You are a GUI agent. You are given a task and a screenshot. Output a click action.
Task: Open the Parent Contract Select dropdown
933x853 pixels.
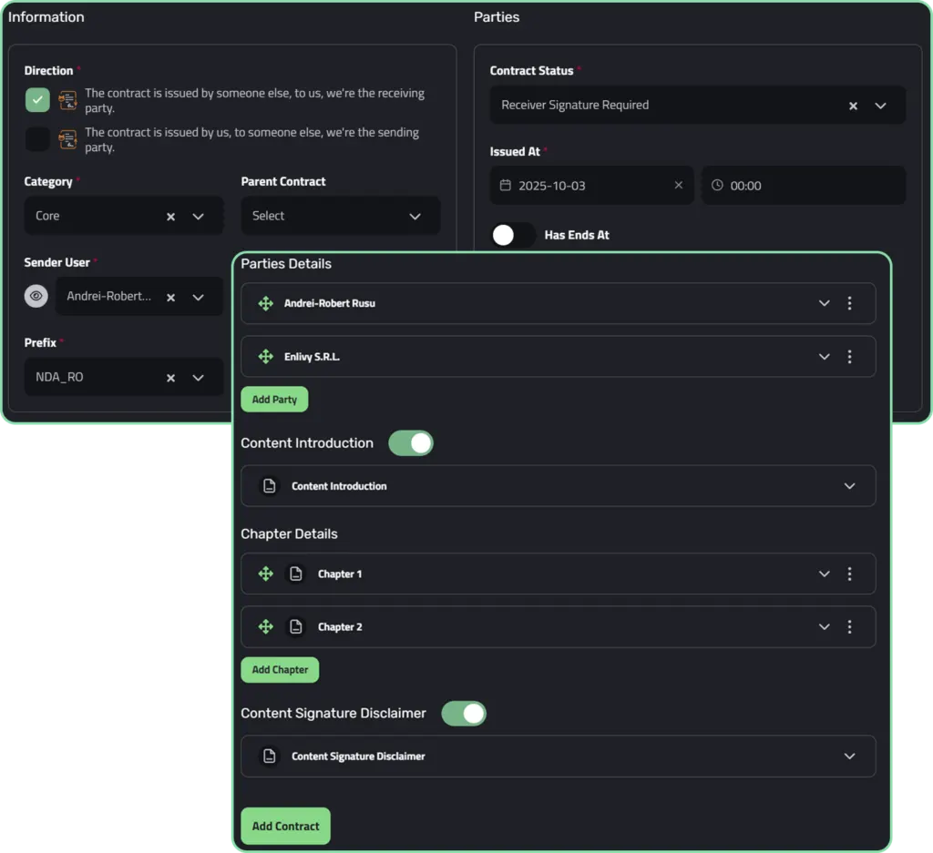[x=341, y=216]
